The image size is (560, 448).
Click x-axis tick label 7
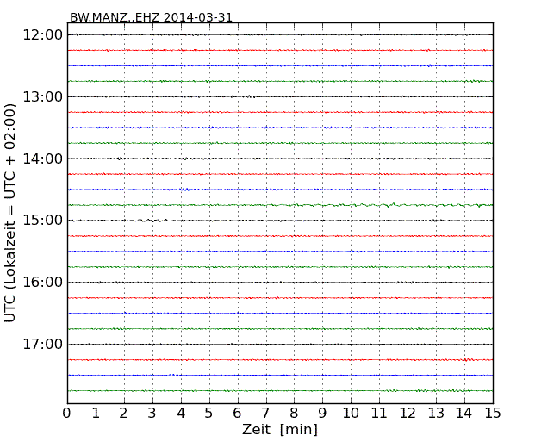265,414
